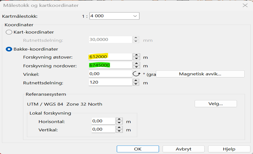
Task: Decrease Vertikal offset with down arrow
Action: tap(119, 131)
